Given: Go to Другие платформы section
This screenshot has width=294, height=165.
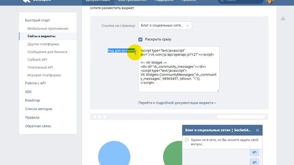Looking at the screenshot, I should [43, 44].
